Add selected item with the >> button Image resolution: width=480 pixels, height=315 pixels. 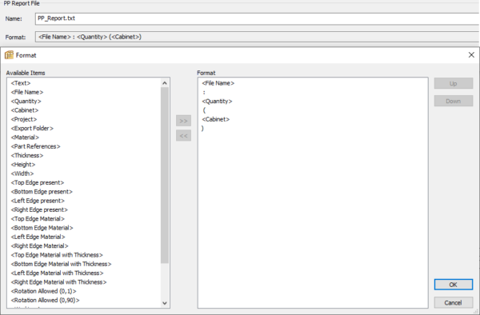183,121
